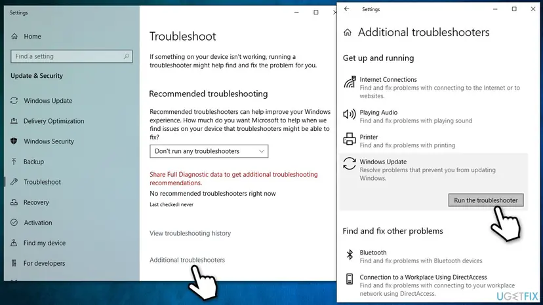Image resolution: width=543 pixels, height=305 pixels.
Task: Select Find my device in the sidebar
Action: tap(45, 243)
